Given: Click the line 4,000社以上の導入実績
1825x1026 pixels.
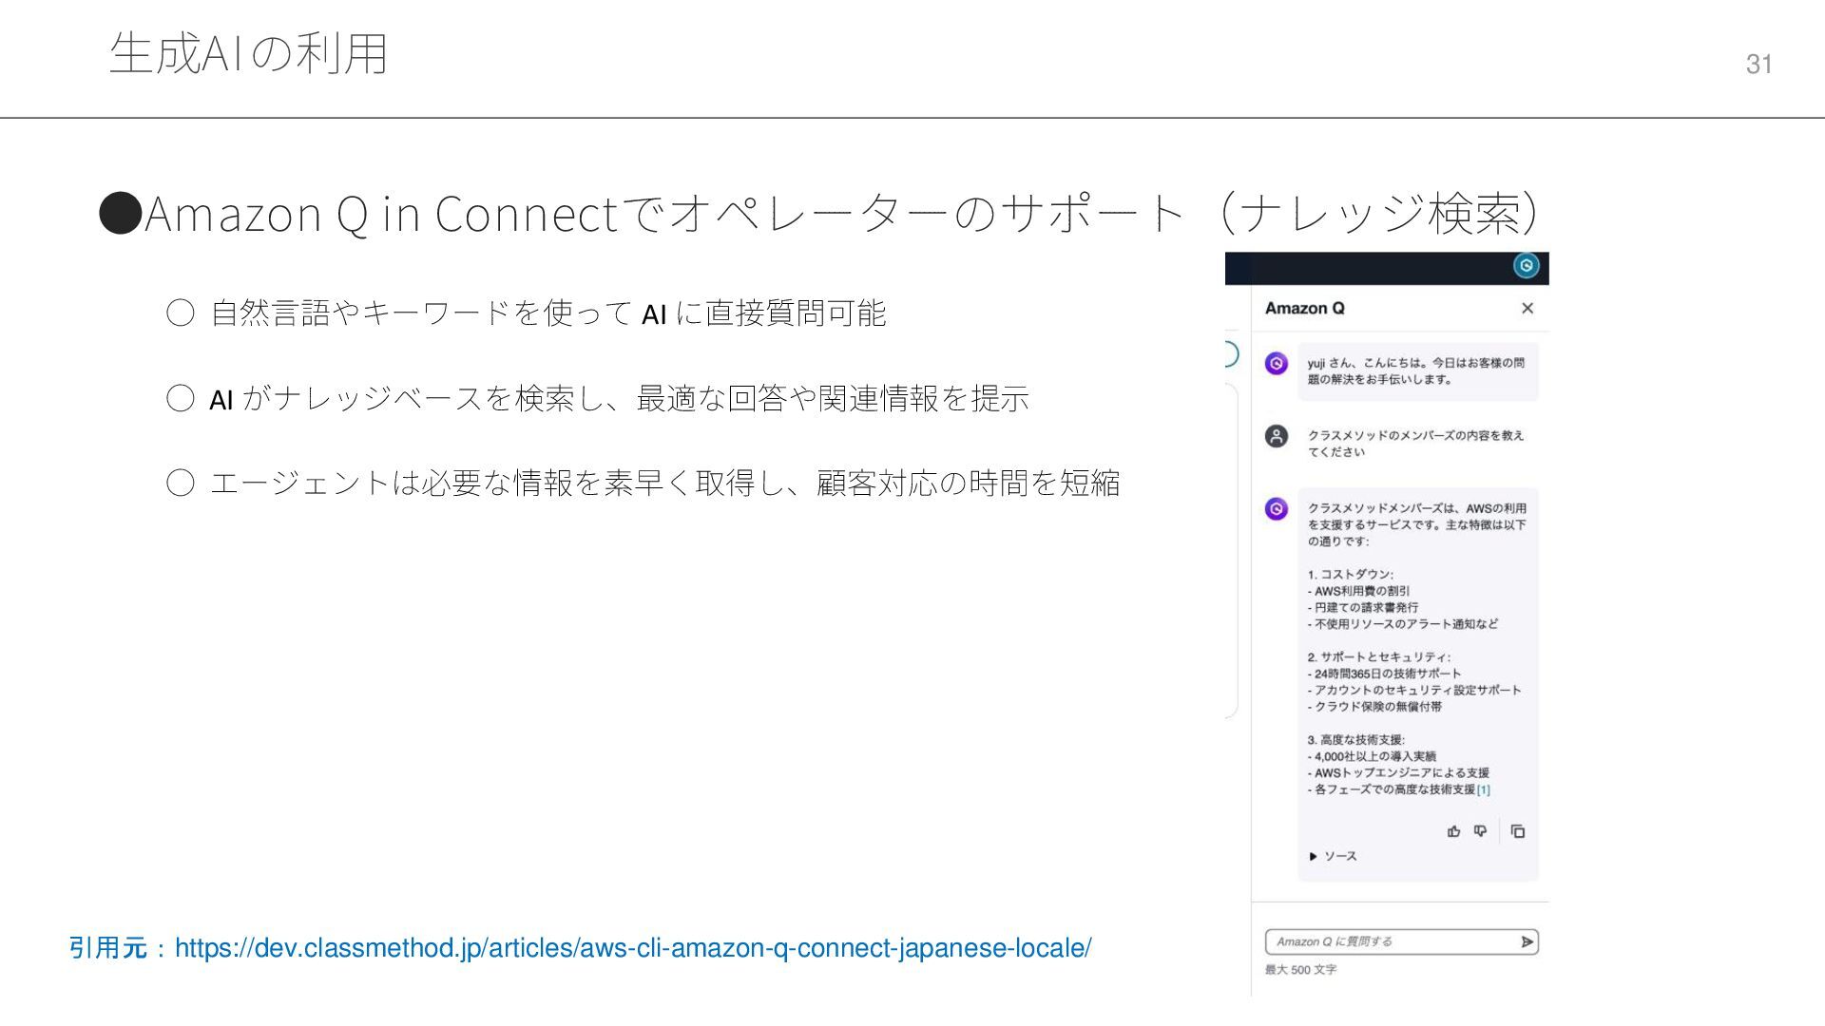Looking at the screenshot, I should [1372, 756].
